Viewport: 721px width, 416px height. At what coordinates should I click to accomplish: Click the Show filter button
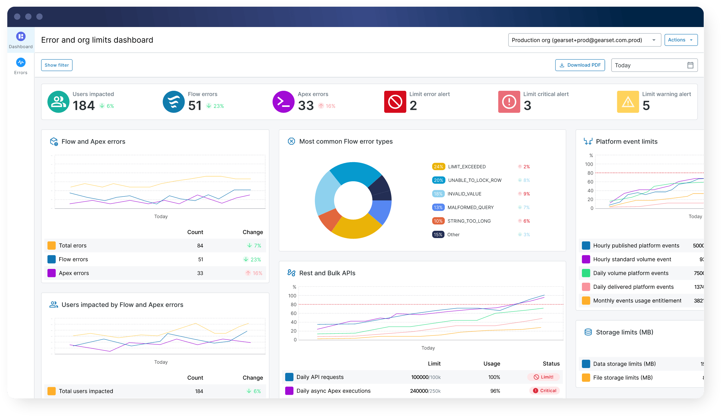57,65
